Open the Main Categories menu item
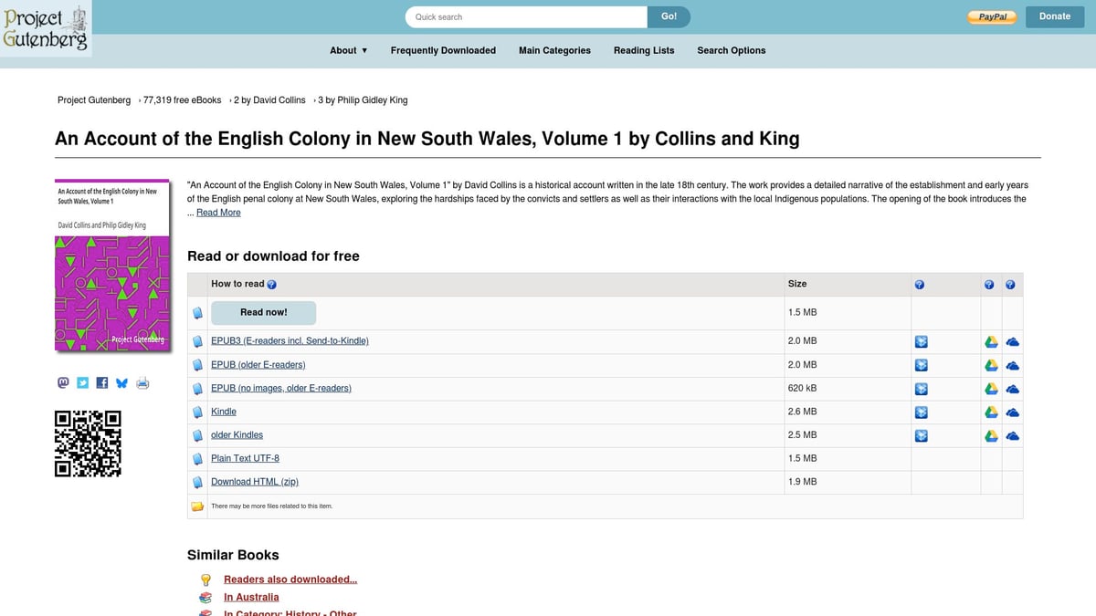This screenshot has width=1096, height=616. click(554, 50)
